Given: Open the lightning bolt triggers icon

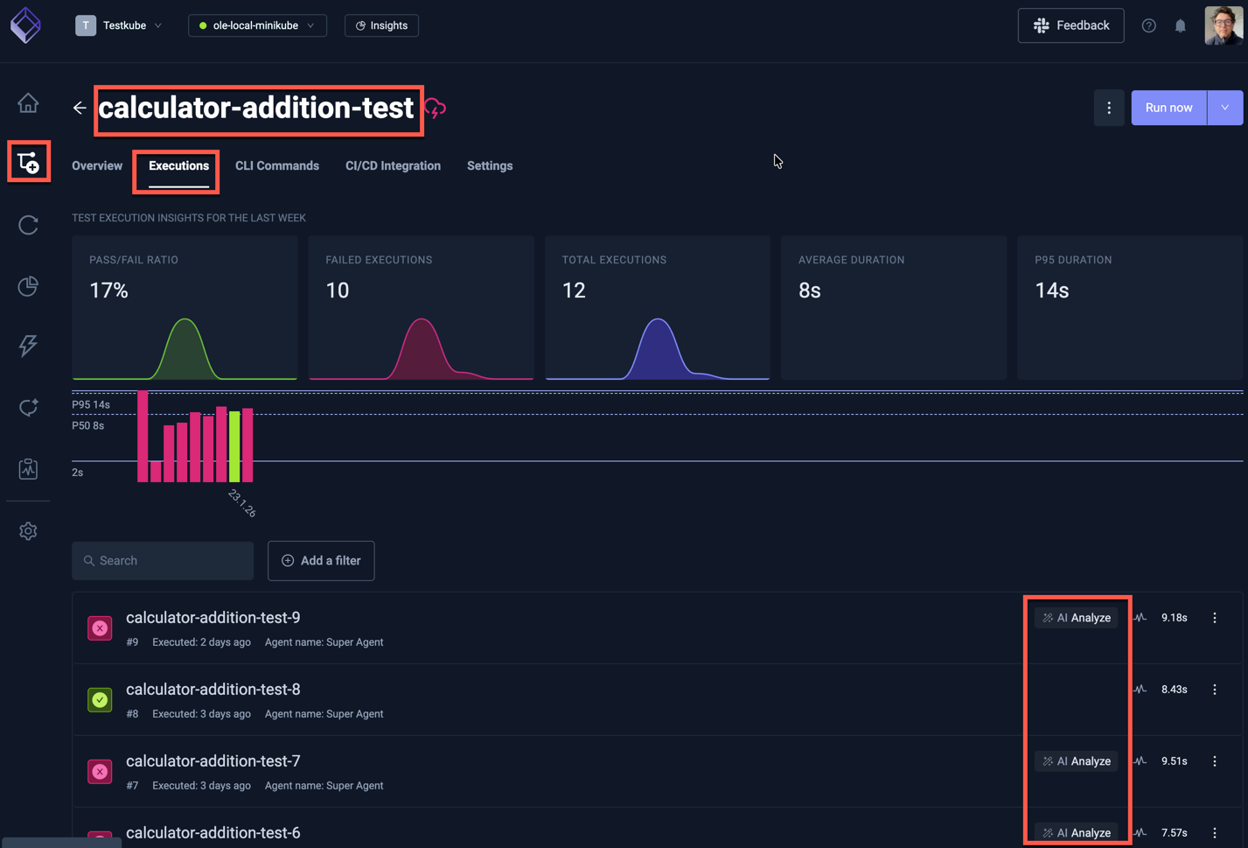Looking at the screenshot, I should 28,346.
